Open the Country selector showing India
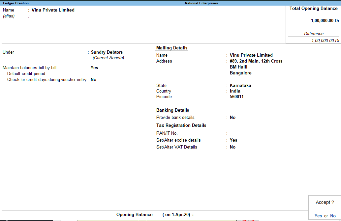The width and height of the screenshot is (341, 221). [x=235, y=91]
